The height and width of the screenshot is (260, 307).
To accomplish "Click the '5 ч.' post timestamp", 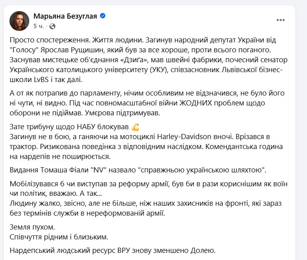I will point(39,26).
